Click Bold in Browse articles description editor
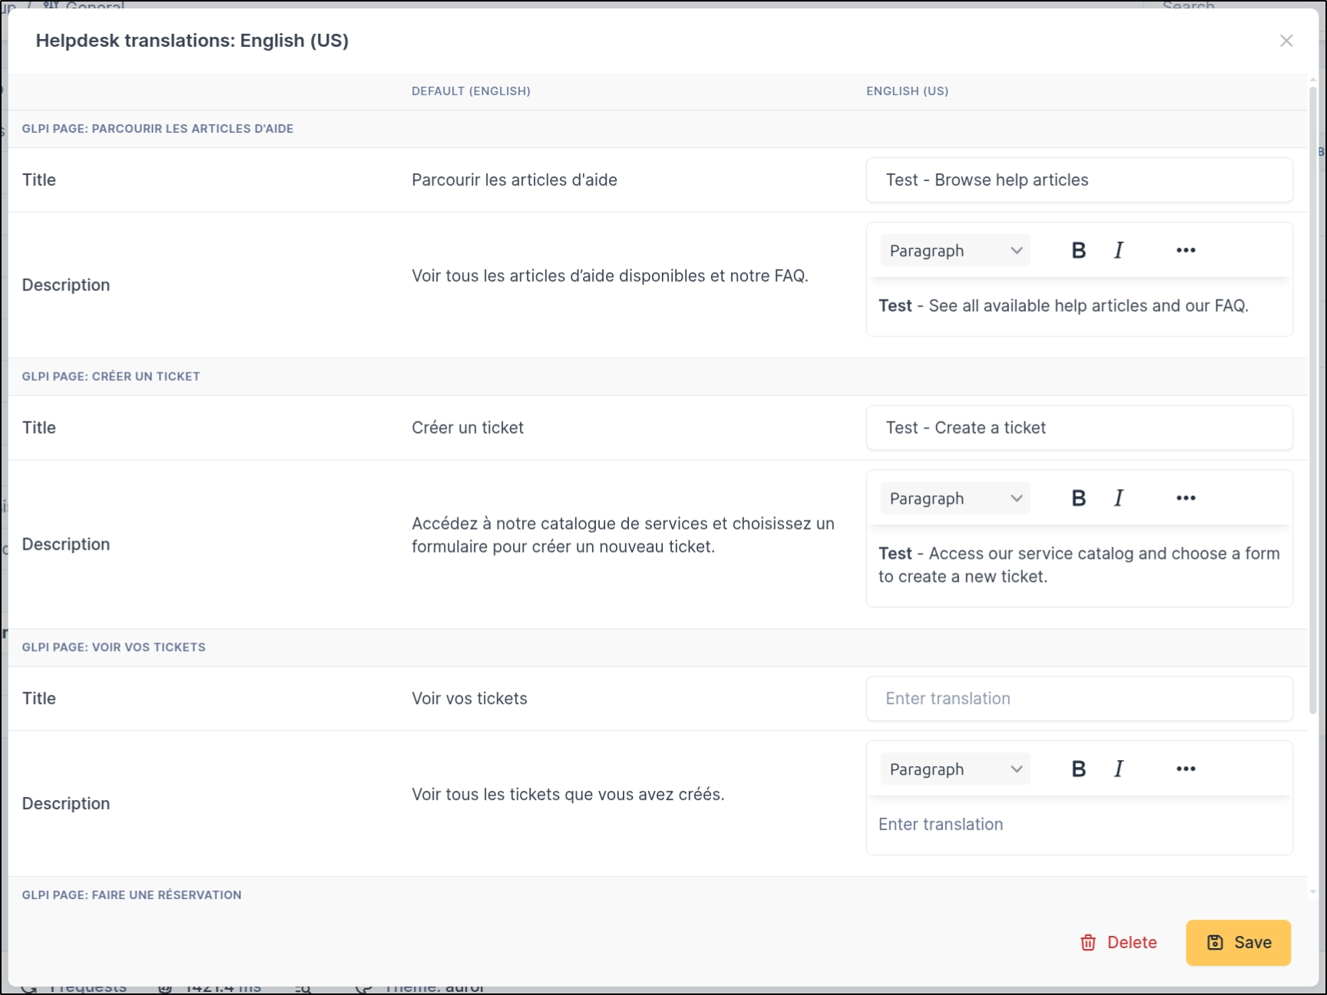Image resolution: width=1327 pixels, height=995 pixels. coord(1078,250)
